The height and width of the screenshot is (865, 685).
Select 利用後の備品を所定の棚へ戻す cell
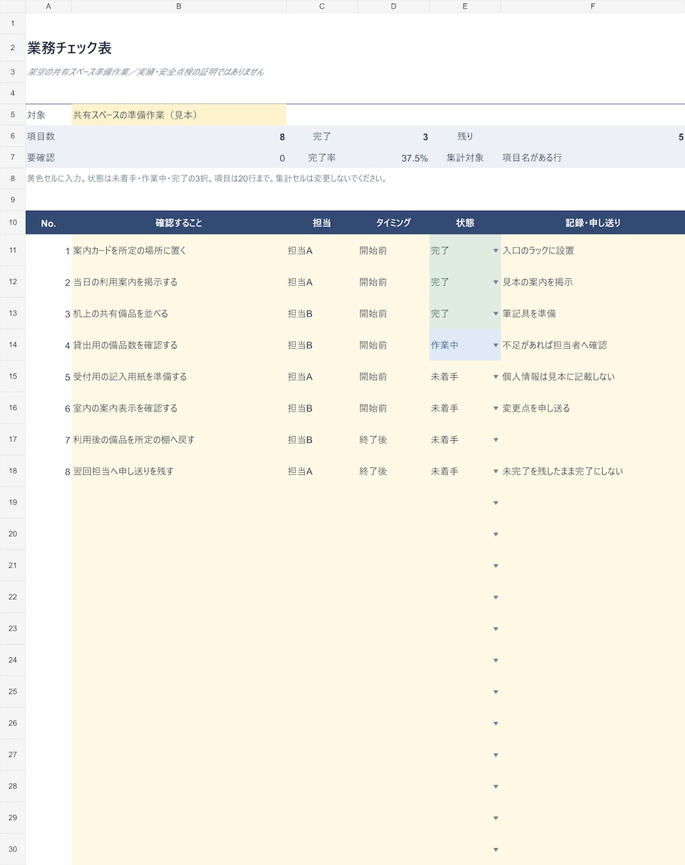(x=179, y=439)
